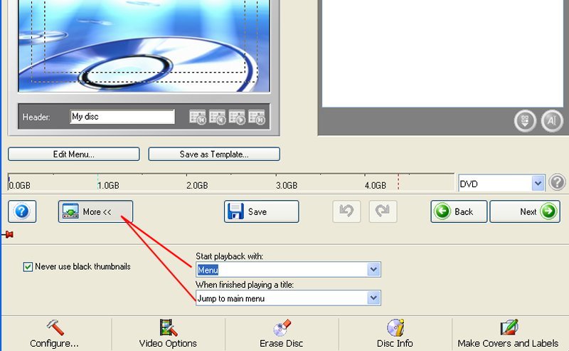Click the Save as Template... button

point(213,154)
